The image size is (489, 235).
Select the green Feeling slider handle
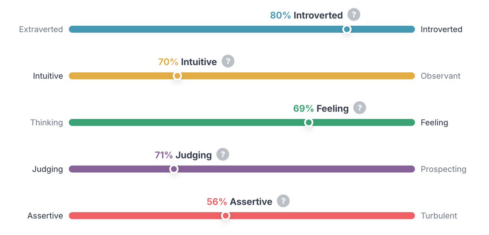pos(308,122)
